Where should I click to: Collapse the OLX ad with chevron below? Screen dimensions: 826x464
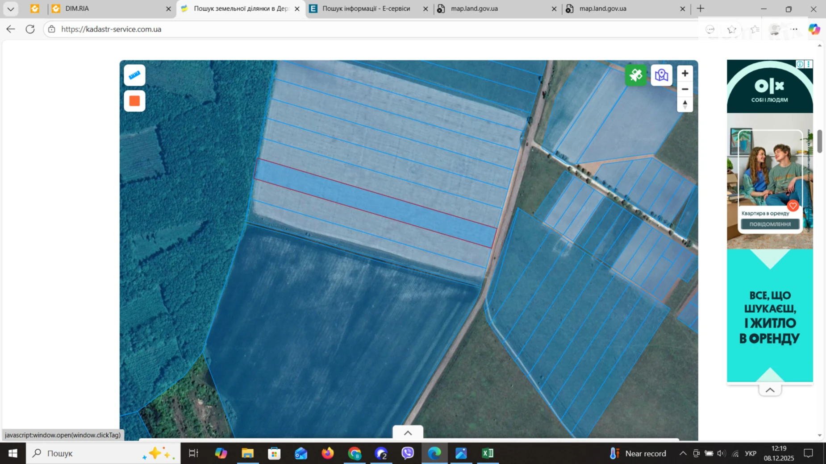click(770, 390)
